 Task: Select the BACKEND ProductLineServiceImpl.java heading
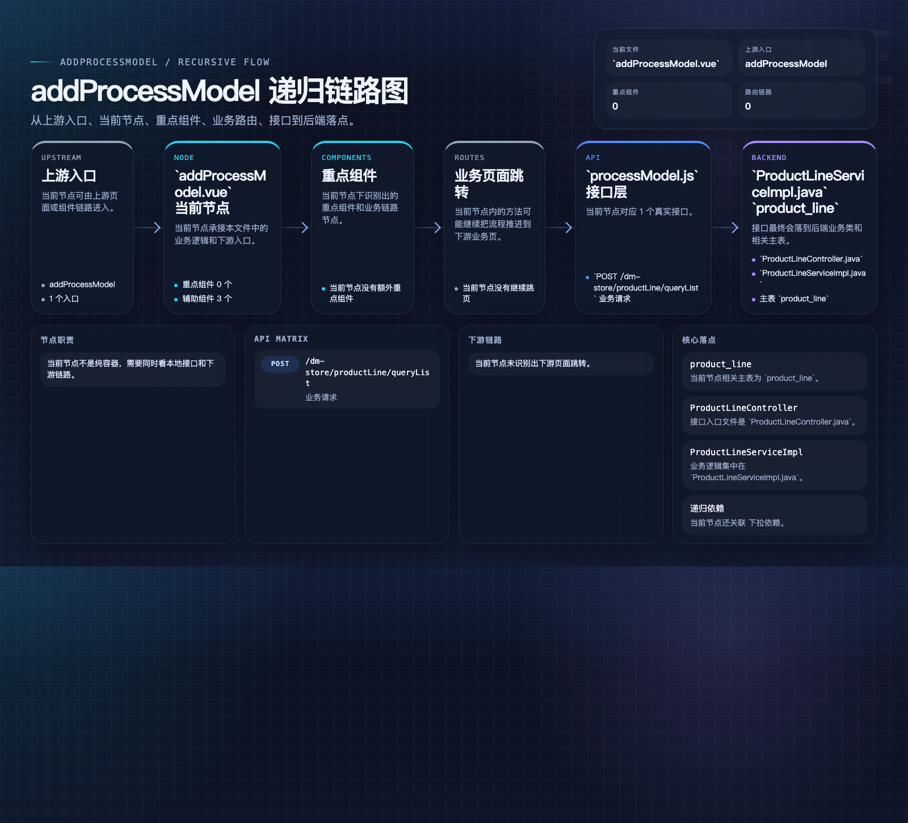pyautogui.click(x=808, y=192)
